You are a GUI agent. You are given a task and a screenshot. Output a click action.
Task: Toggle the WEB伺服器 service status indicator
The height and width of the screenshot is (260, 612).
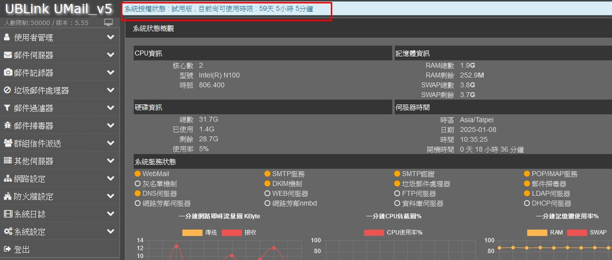[267, 194]
